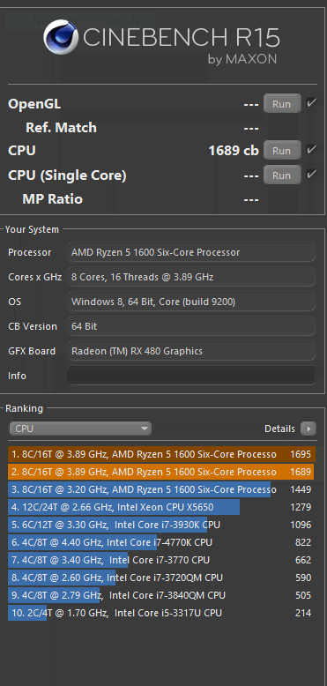Click the Ref. Match label
Image resolution: width=327 pixels, height=686 pixels.
(61, 128)
